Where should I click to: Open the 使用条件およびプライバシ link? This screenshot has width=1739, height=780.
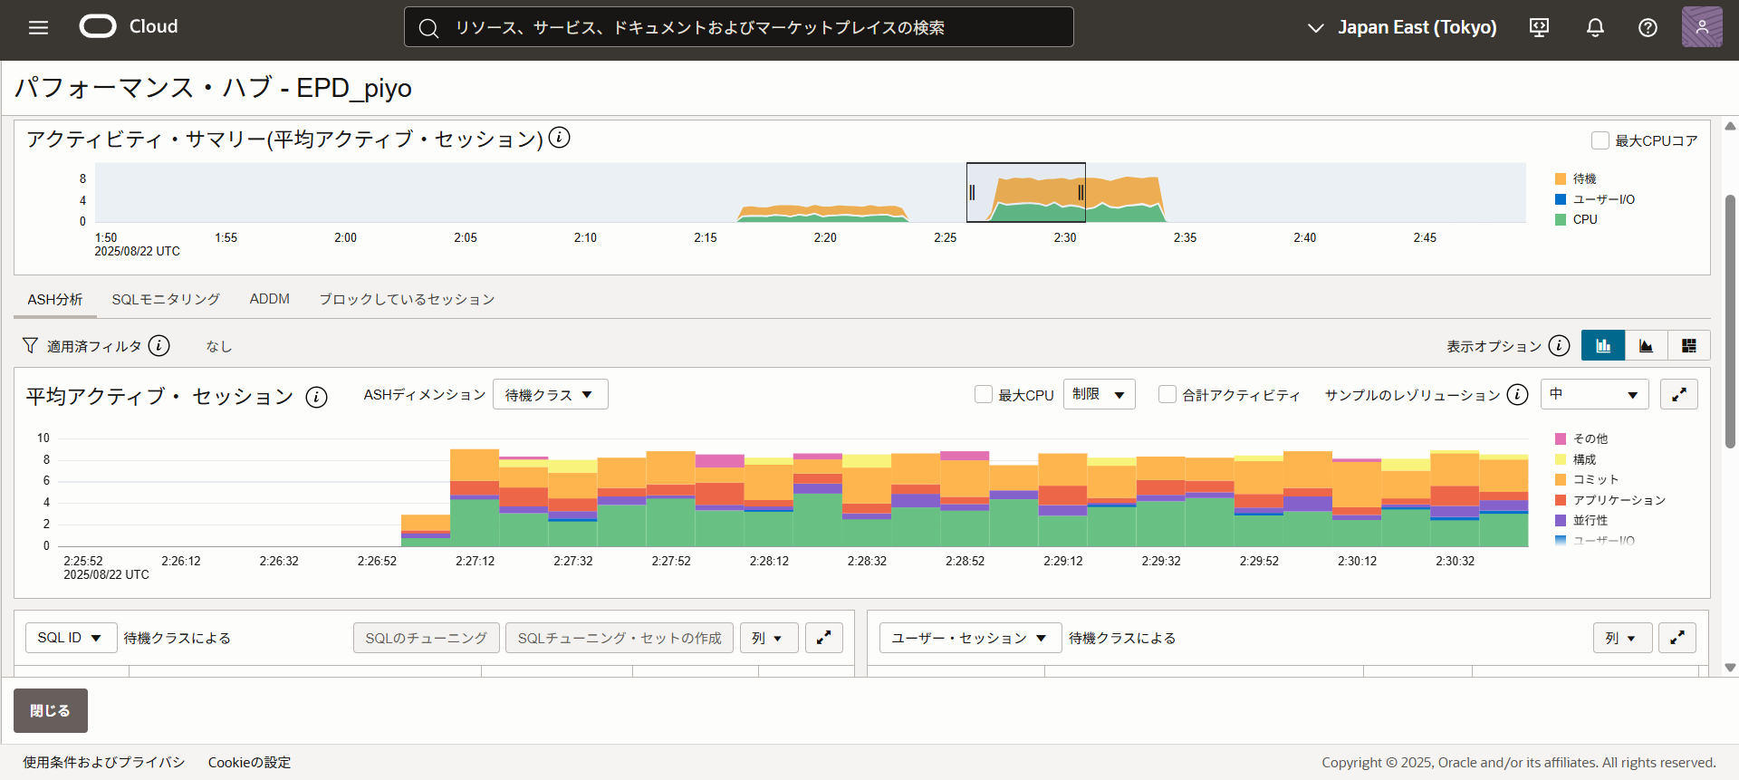click(x=104, y=762)
